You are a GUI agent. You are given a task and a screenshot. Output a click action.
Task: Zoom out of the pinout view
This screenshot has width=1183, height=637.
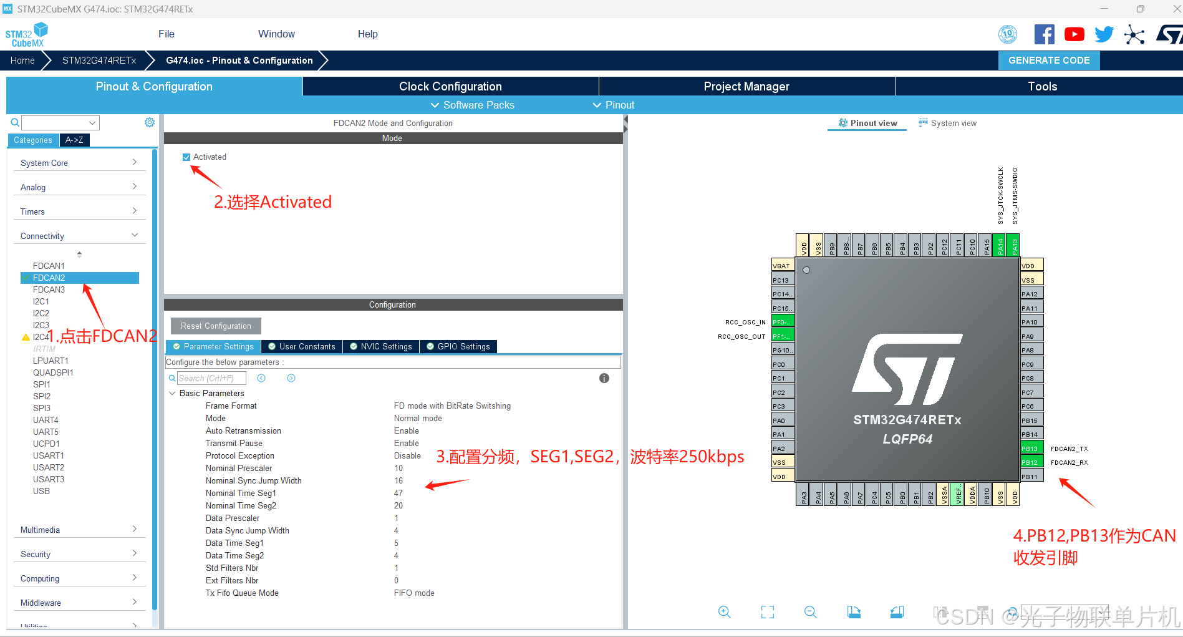tap(811, 612)
